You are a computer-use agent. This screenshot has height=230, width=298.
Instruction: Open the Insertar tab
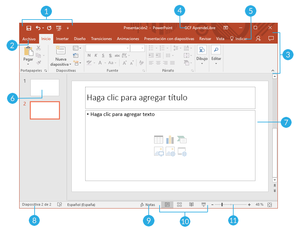pos(62,39)
